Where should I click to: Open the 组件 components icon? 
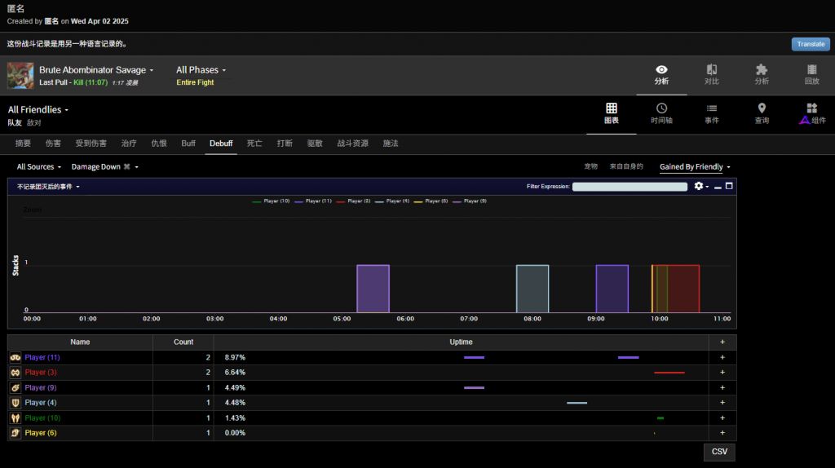811,108
